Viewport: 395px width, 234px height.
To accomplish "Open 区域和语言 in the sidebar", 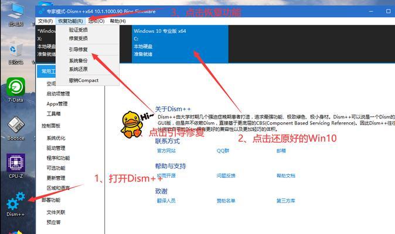I will pos(58,188).
